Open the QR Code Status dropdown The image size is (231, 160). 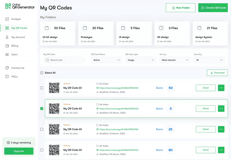pos(106,60)
